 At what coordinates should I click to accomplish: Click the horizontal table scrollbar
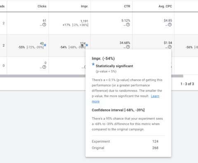[x=92, y=76]
